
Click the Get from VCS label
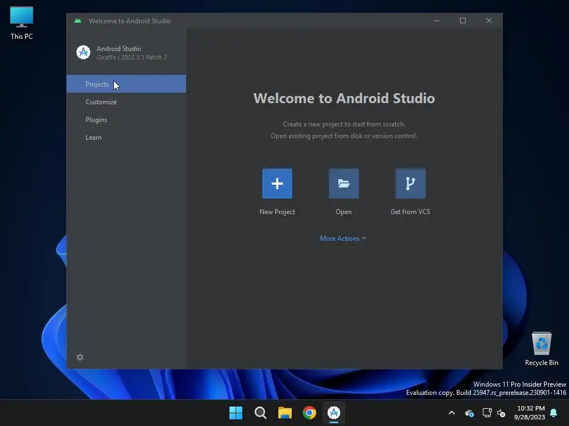411,212
